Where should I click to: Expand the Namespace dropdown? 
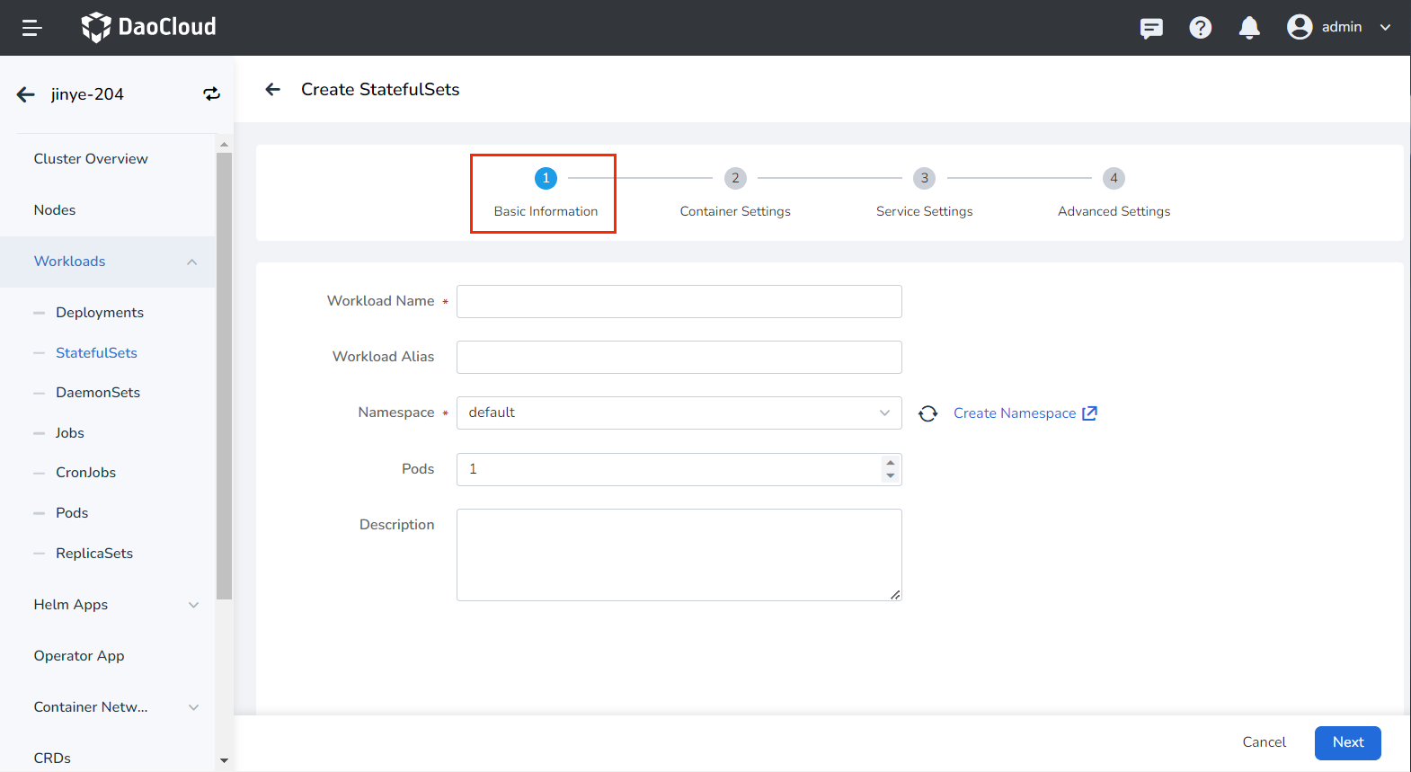[679, 413]
